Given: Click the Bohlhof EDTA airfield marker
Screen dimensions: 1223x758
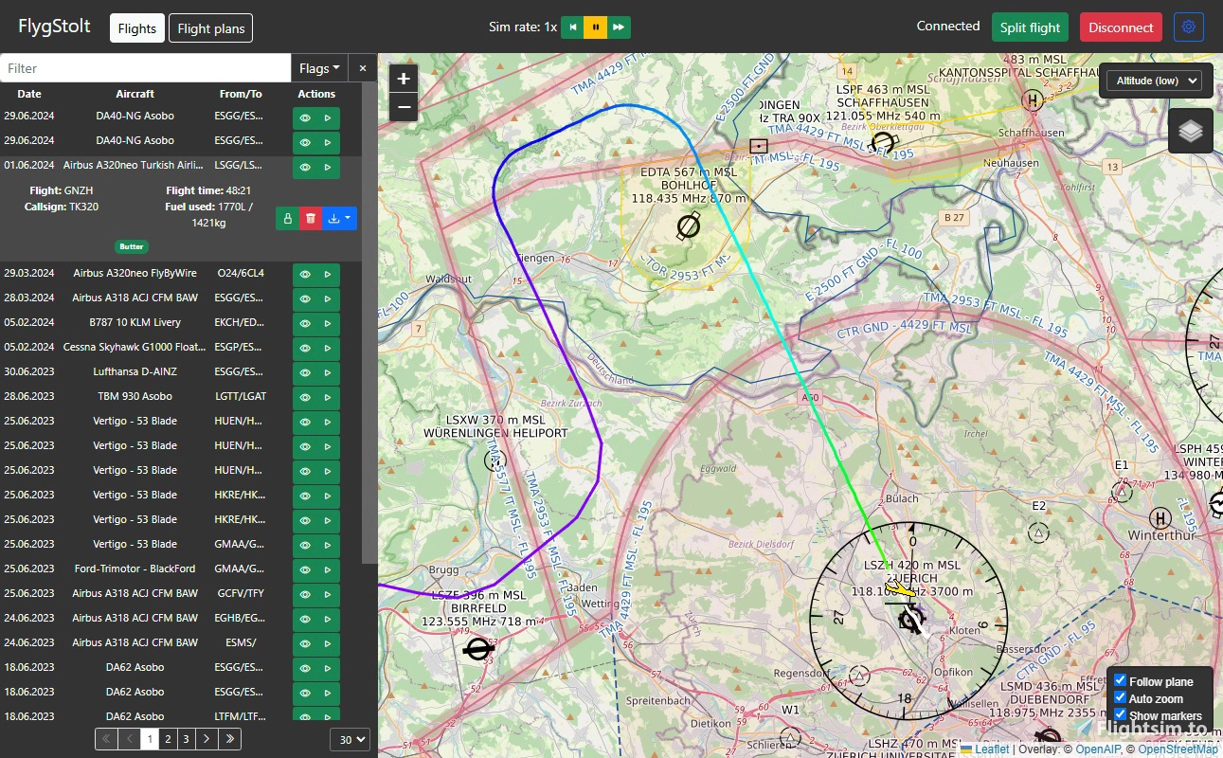Looking at the screenshot, I should [689, 226].
